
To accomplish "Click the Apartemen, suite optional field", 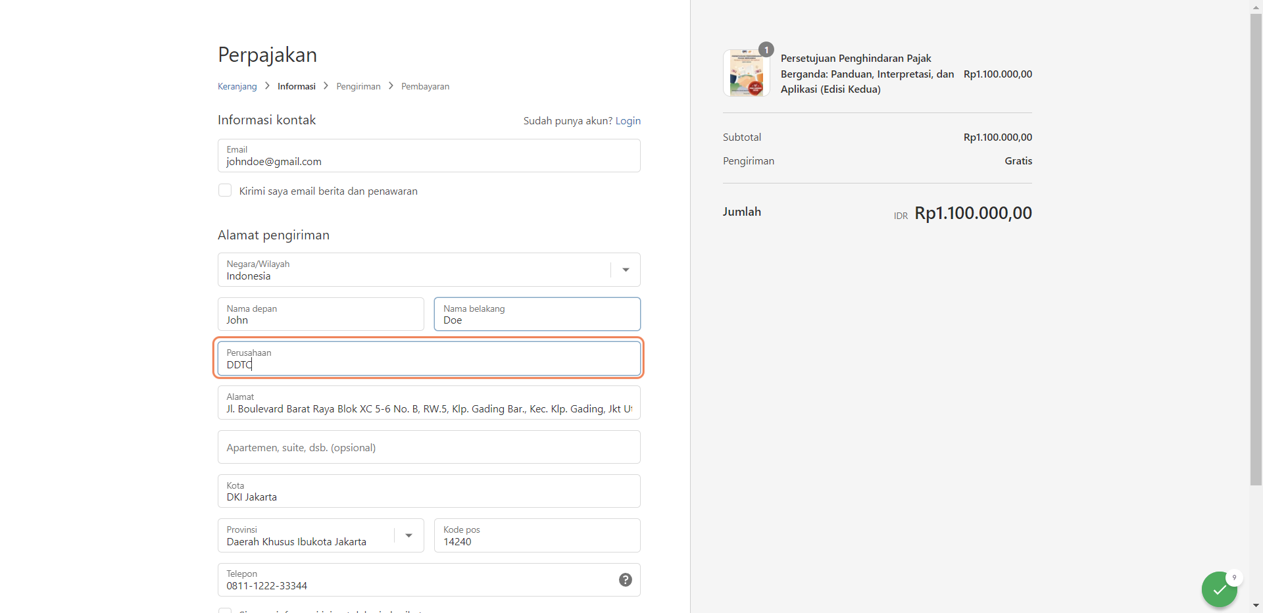I will point(429,447).
